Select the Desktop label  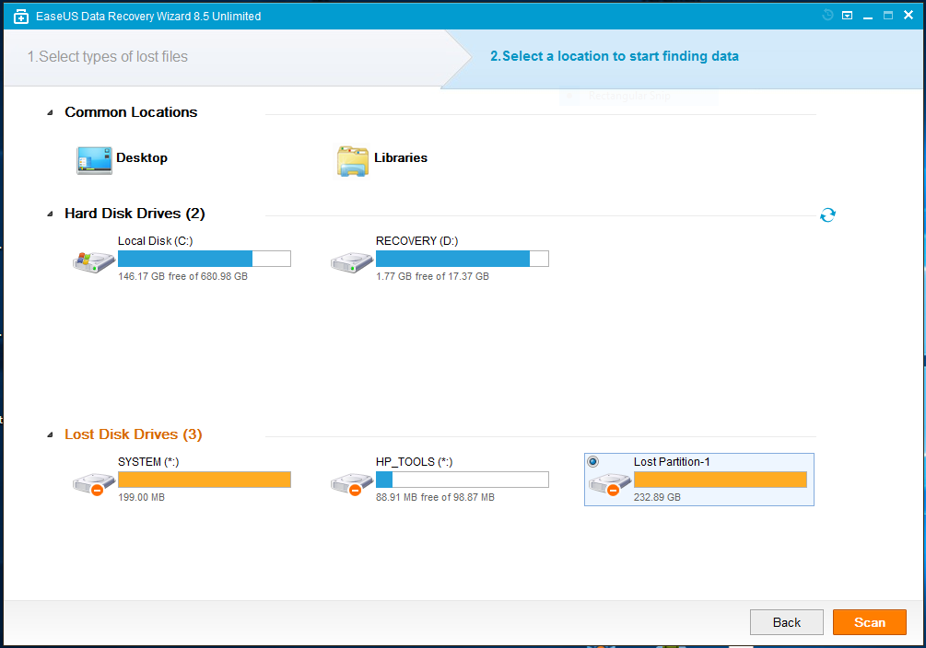coord(142,157)
